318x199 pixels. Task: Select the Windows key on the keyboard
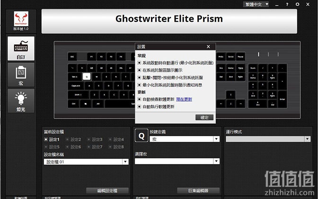coord(86,104)
